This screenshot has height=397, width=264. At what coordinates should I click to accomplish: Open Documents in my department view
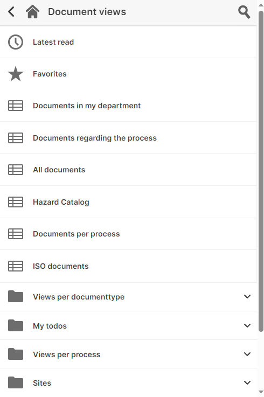tap(128, 106)
